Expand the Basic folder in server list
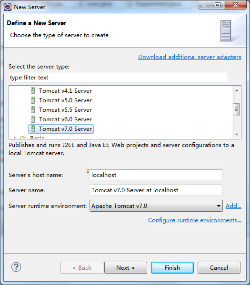 click(15, 138)
